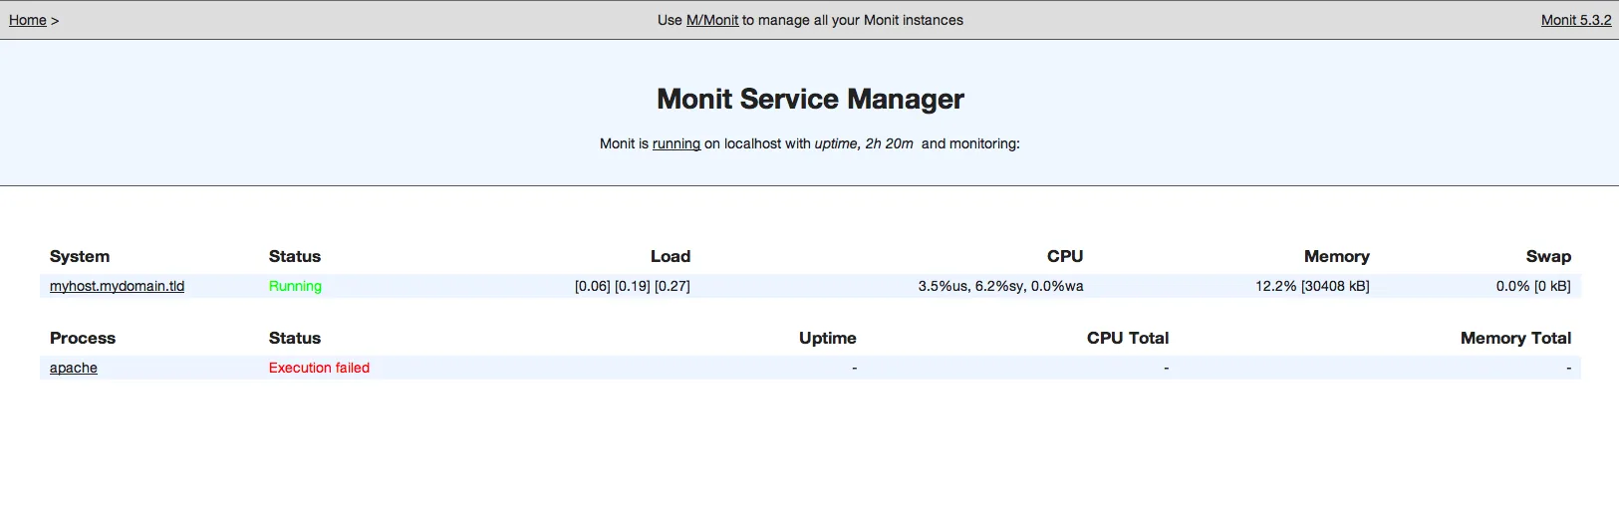Select the CPU Total column header

1127,338
